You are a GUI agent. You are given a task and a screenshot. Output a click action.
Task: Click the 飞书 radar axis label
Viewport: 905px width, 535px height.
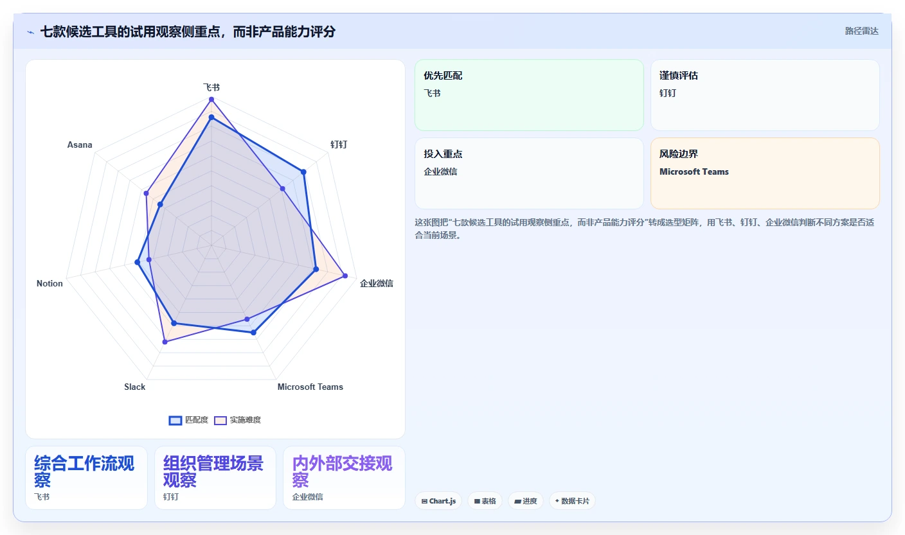[x=211, y=87]
